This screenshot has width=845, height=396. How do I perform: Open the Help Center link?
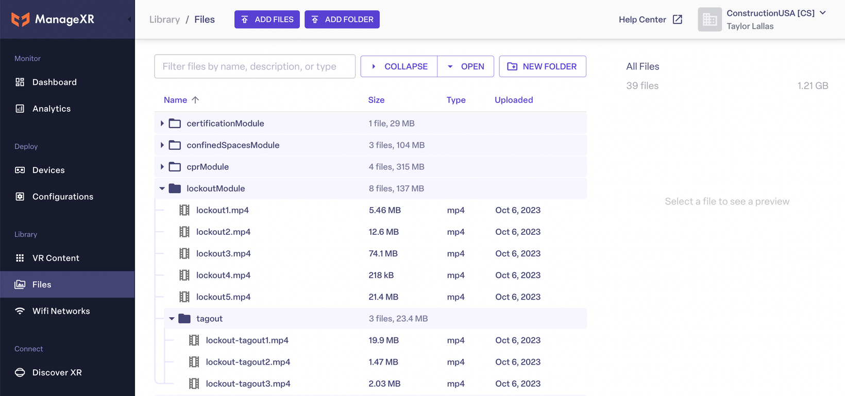[650, 20]
